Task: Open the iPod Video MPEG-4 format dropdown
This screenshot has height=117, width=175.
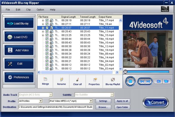Action: click(91, 101)
